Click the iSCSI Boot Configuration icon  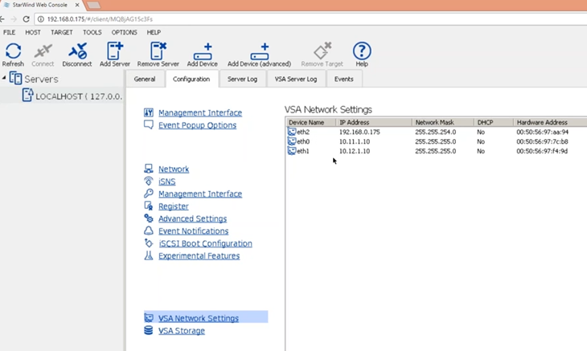pyautogui.click(x=149, y=243)
